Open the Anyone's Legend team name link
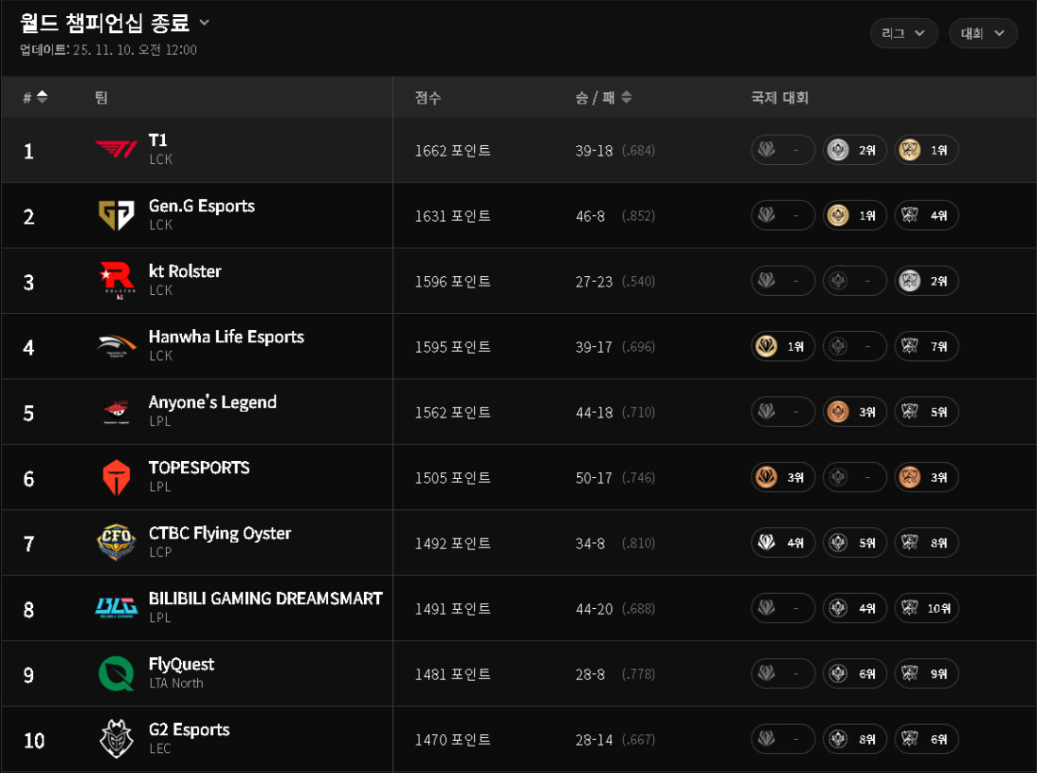Screen dimensions: 1037x773 212,403
